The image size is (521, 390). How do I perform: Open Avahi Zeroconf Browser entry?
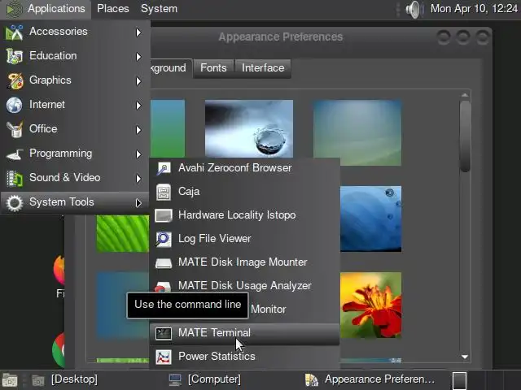[x=244, y=168]
